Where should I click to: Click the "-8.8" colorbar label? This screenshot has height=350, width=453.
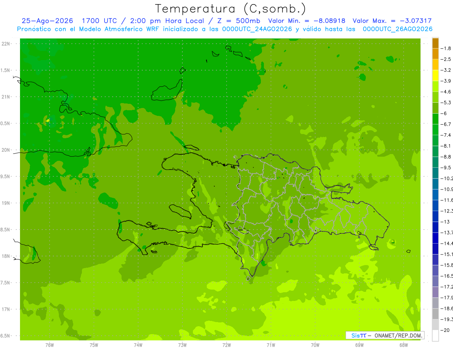click(x=447, y=157)
